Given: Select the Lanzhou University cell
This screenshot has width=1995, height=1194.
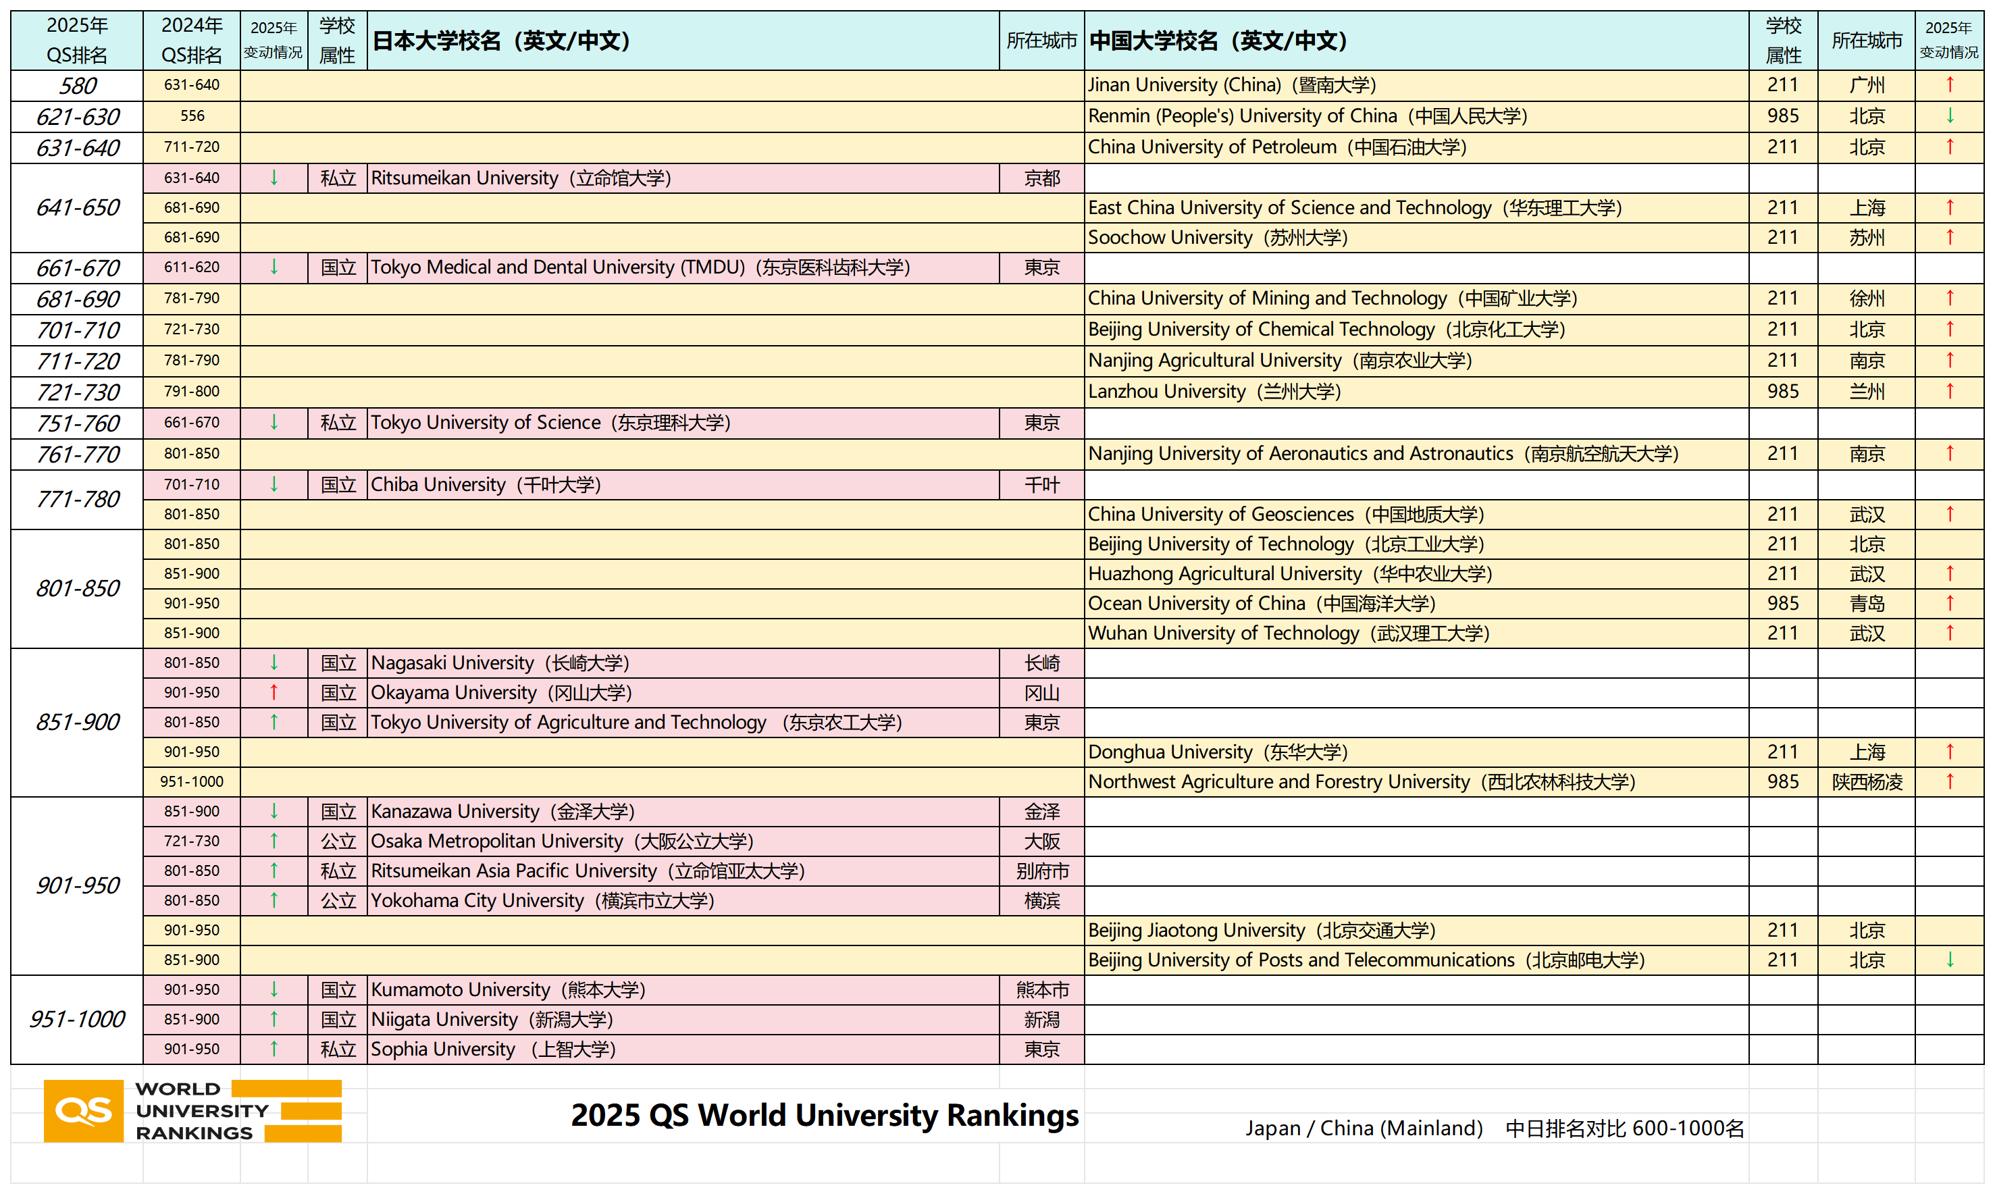Looking at the screenshot, I should 1416,392.
